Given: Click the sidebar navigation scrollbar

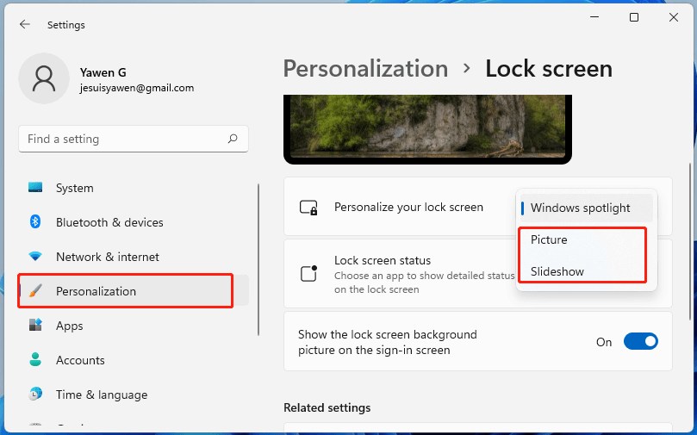Looking at the screenshot, I should (x=258, y=258).
